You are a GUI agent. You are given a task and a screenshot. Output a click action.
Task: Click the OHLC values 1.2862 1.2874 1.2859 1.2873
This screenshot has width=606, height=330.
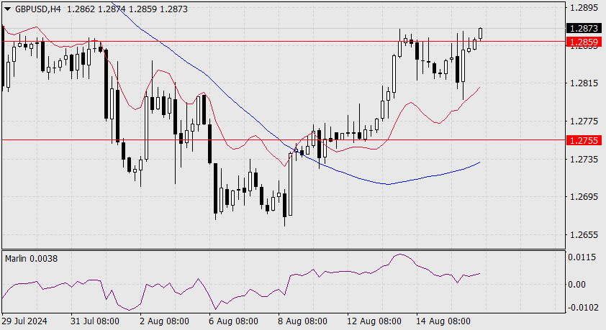(127, 9)
